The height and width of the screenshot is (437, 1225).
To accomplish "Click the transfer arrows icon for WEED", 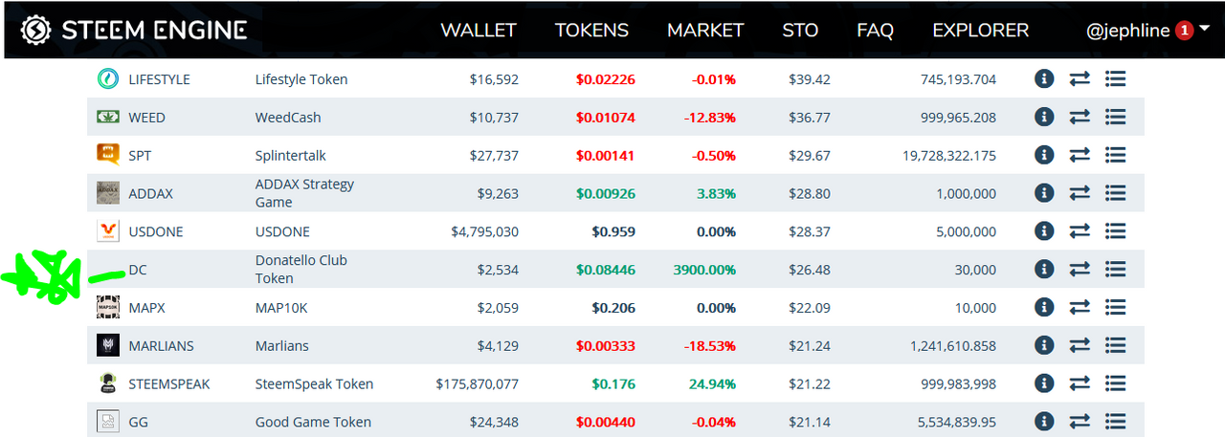I will click(1080, 117).
